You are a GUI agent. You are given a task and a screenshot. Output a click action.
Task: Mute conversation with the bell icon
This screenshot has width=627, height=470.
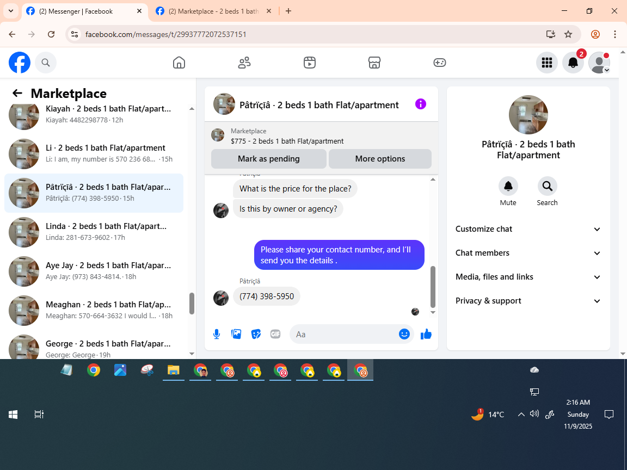coord(508,186)
